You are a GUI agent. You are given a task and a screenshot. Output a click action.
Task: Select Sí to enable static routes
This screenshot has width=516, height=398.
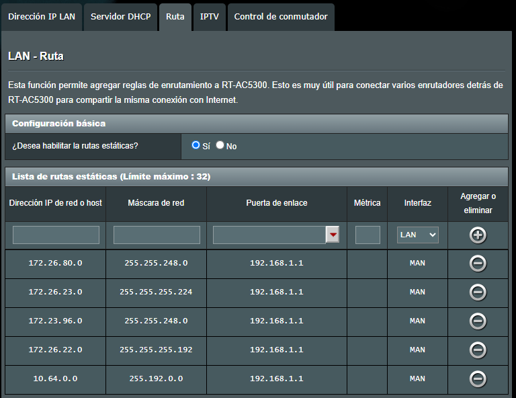tap(196, 145)
